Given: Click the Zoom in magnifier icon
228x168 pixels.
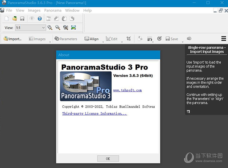Looking at the screenshot, I should pyautogui.click(x=50, y=27).
